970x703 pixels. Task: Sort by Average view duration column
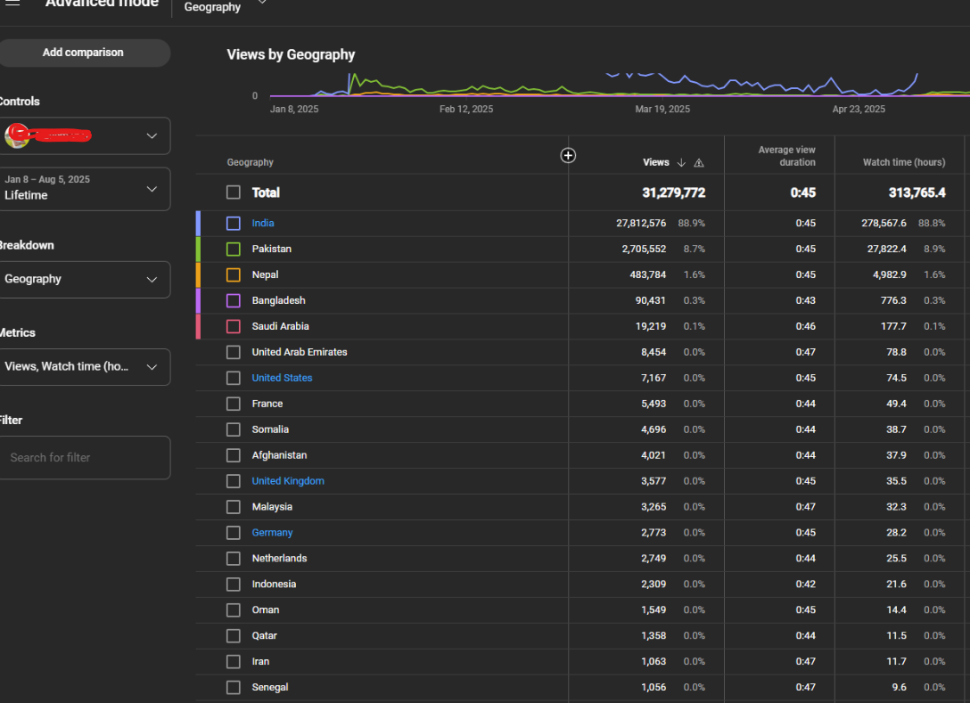click(x=786, y=156)
